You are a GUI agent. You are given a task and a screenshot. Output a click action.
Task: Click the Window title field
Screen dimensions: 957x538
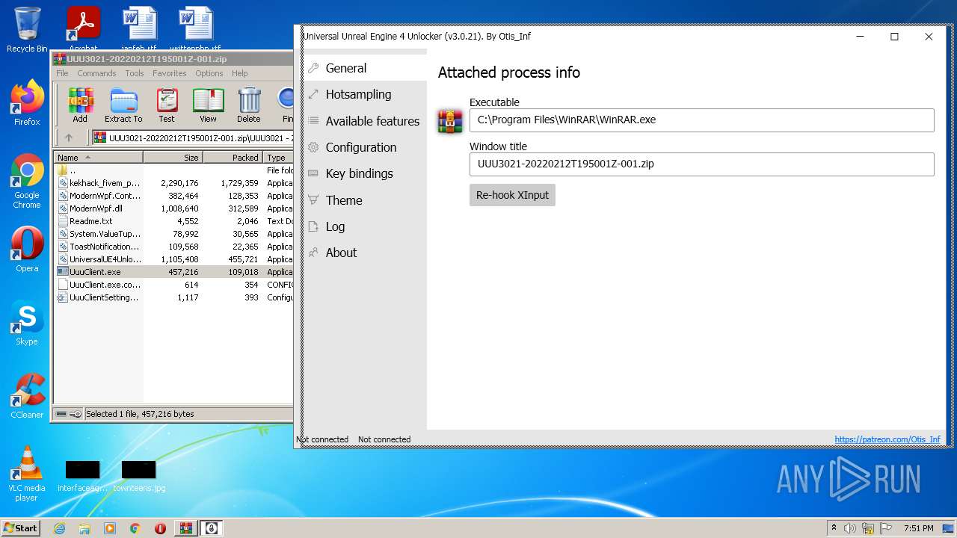pos(701,164)
